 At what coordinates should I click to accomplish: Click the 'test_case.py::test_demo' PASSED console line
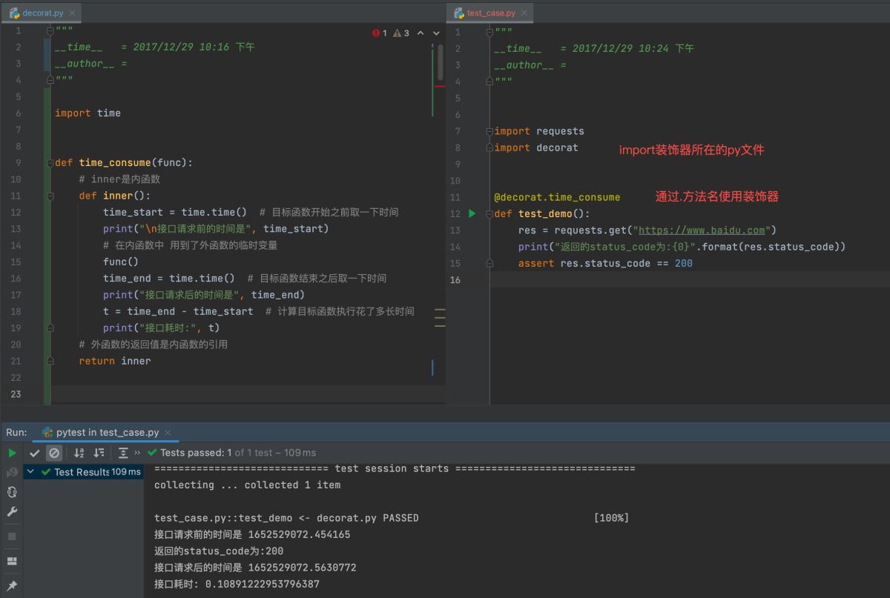286,518
